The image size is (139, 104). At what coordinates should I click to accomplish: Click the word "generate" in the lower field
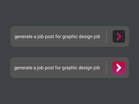pos(23,68)
